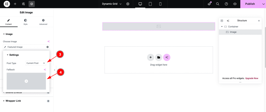The height and width of the screenshot is (112, 266).
Task: Collapse the Container tree item
Action: 222,27
